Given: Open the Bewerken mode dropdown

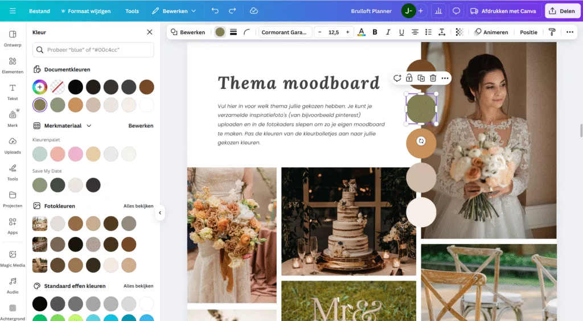Looking at the screenshot, I should click(x=174, y=11).
